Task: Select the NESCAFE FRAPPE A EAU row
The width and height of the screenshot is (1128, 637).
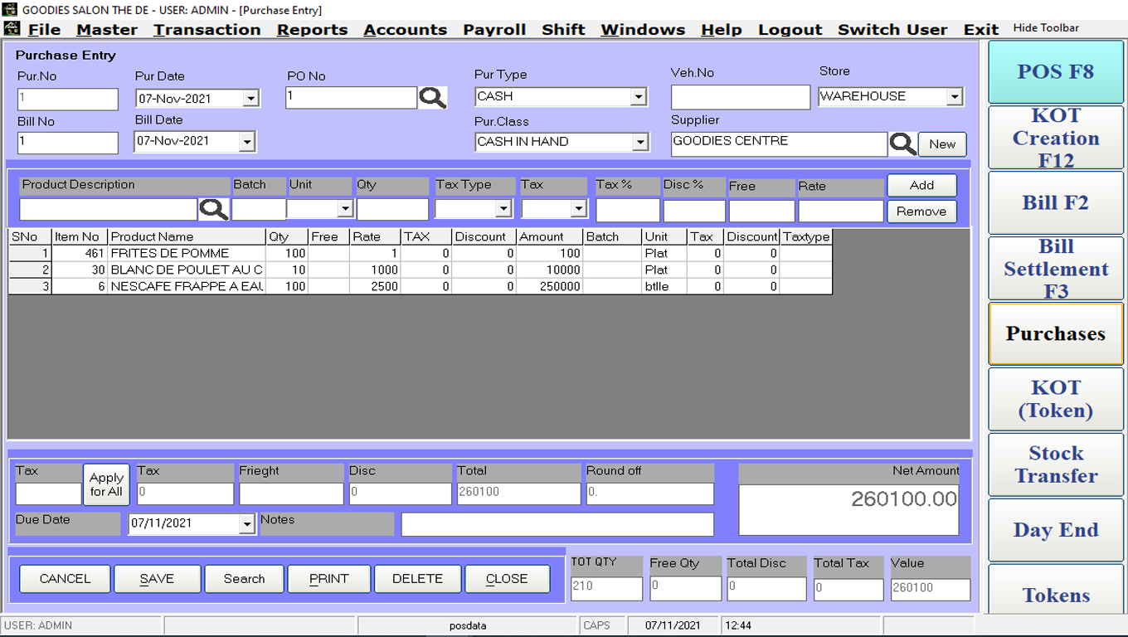Action: click(420, 286)
